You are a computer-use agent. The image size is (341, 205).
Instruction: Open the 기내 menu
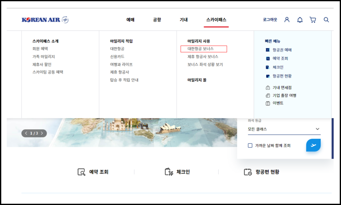(184, 20)
